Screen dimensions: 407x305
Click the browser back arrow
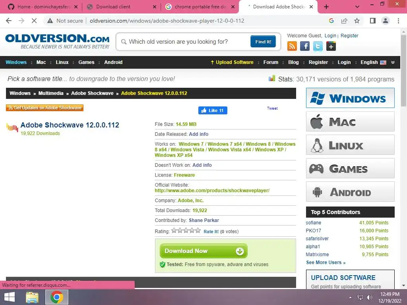(x=9, y=21)
